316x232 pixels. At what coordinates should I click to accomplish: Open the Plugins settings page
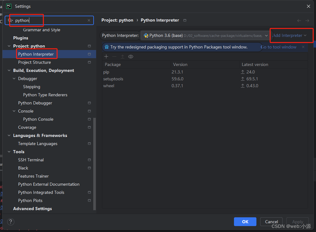[21, 38]
